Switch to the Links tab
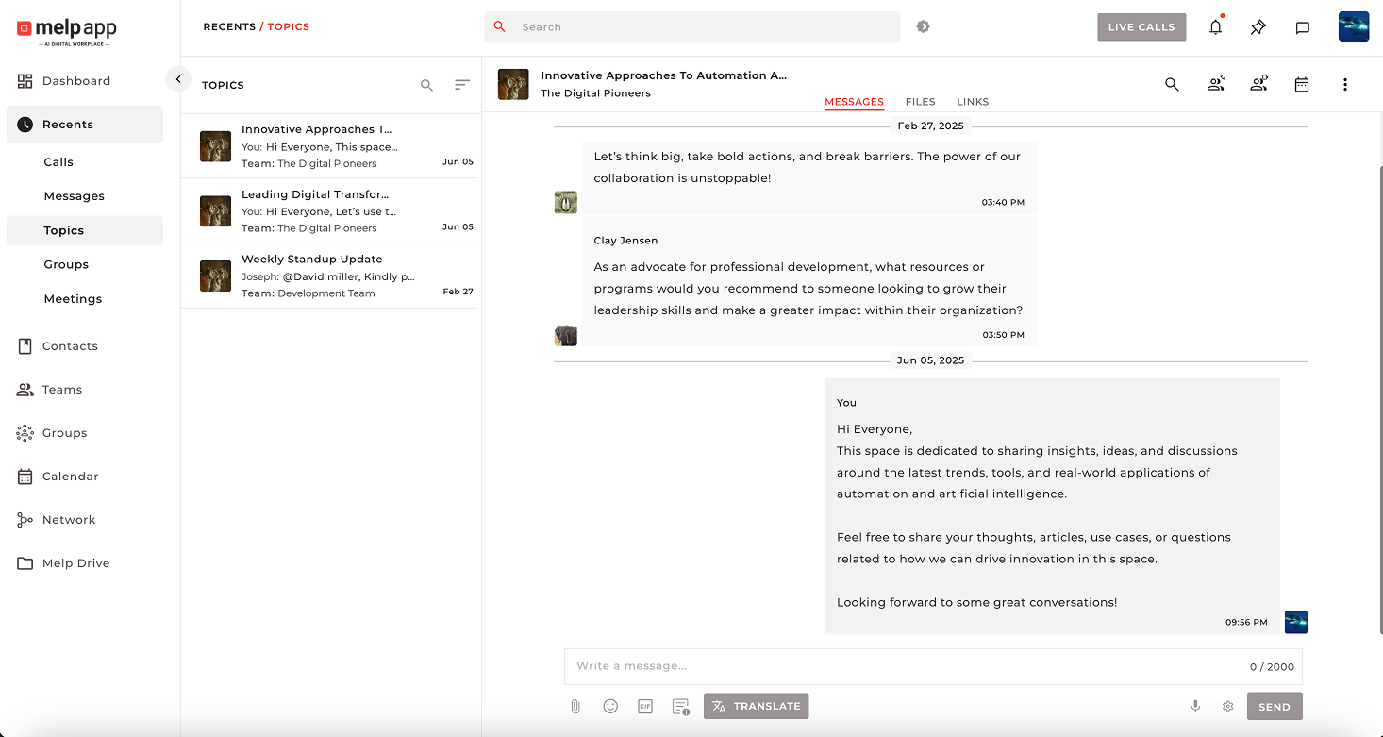The image size is (1383, 737). pyautogui.click(x=973, y=102)
